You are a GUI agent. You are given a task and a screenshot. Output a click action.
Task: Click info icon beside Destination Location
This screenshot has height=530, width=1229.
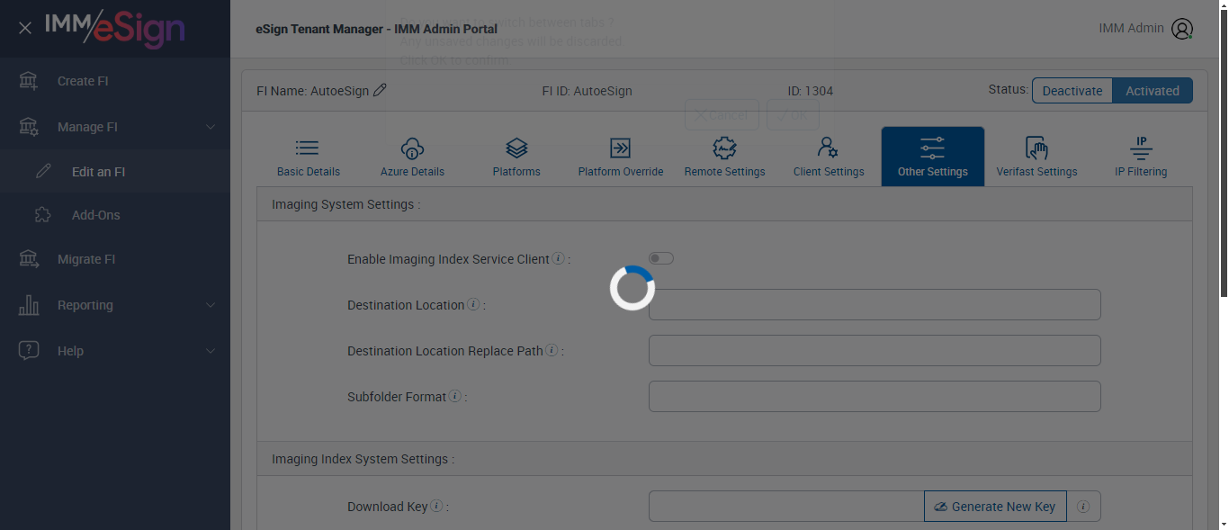click(x=473, y=304)
